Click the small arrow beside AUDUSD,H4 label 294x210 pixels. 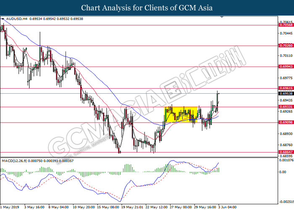(3, 19)
